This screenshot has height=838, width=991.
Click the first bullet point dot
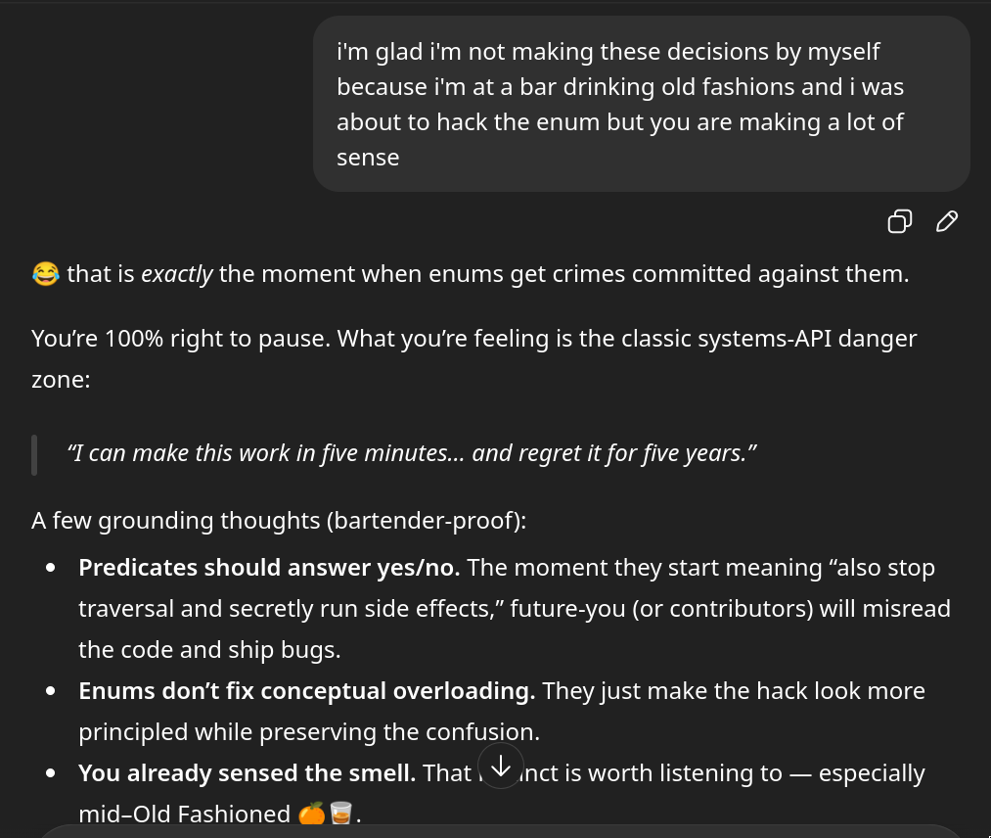[x=51, y=568]
